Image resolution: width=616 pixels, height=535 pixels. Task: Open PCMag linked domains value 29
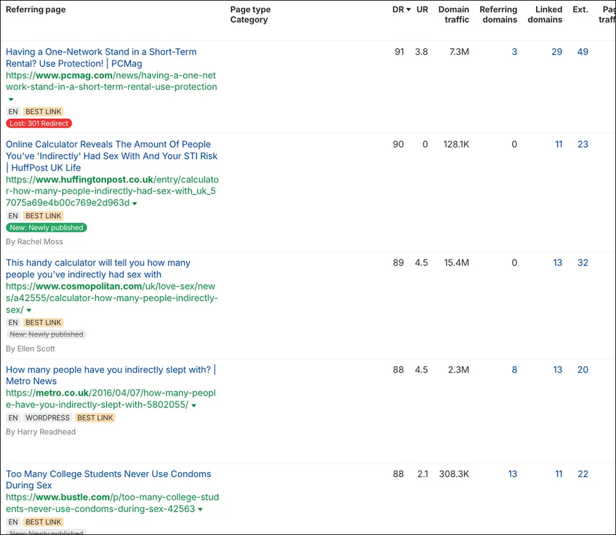557,52
